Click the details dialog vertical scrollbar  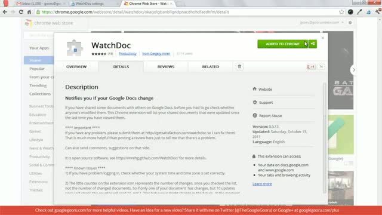click(325, 138)
